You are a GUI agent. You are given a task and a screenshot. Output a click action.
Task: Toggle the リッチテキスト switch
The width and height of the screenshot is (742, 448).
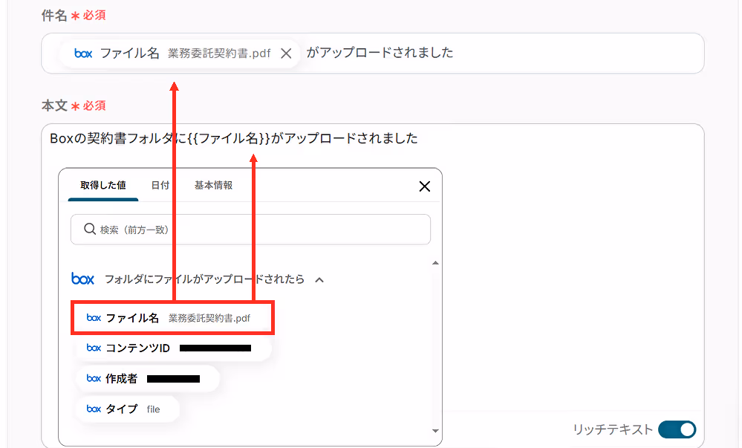click(x=677, y=429)
